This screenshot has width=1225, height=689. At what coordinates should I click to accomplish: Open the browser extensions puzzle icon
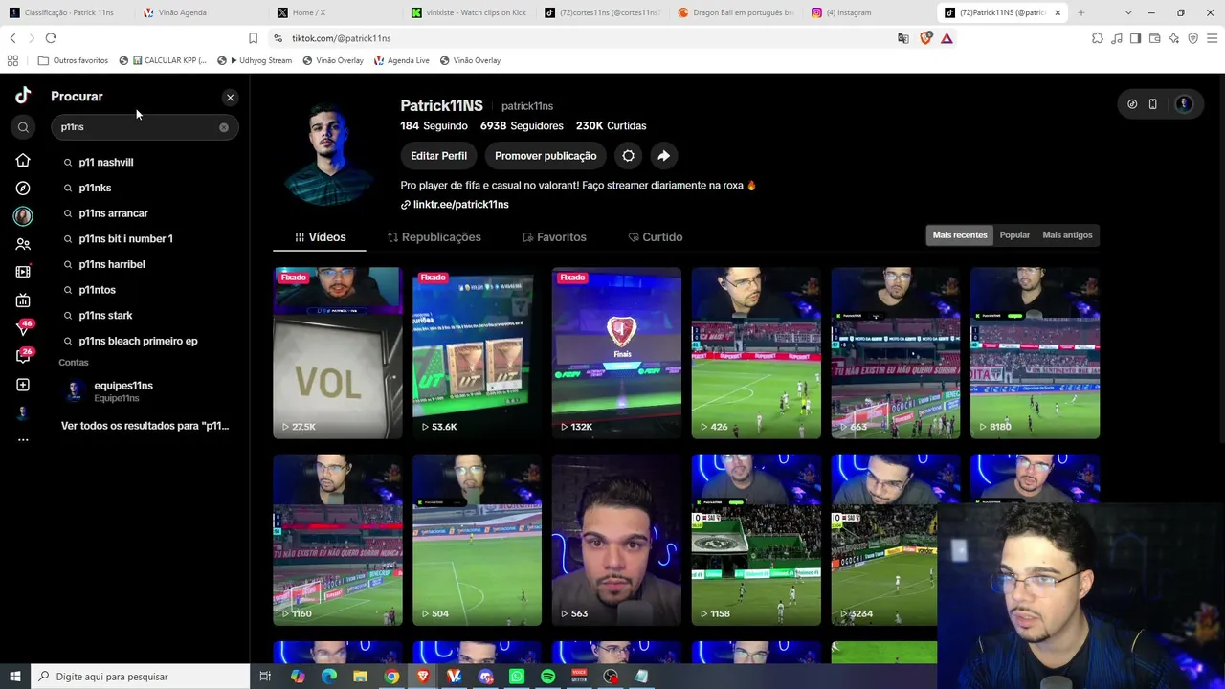(1098, 38)
